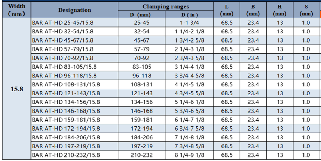Click designation BAR AT-HD 25-45/15.8
This screenshot has width=321, height=161.
(62, 23)
